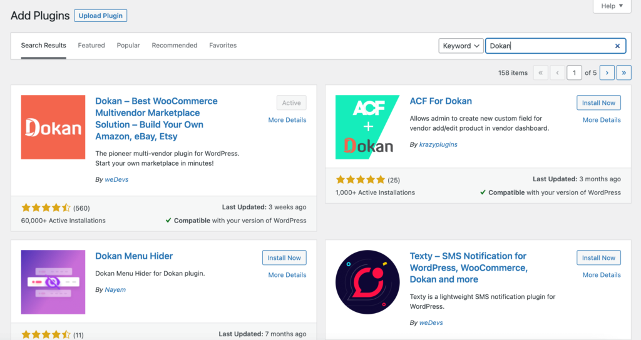The width and height of the screenshot is (641, 340).
Task: Install the ACF For Dokan plugin
Action: (598, 103)
